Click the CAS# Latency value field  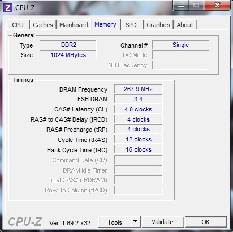138,109
